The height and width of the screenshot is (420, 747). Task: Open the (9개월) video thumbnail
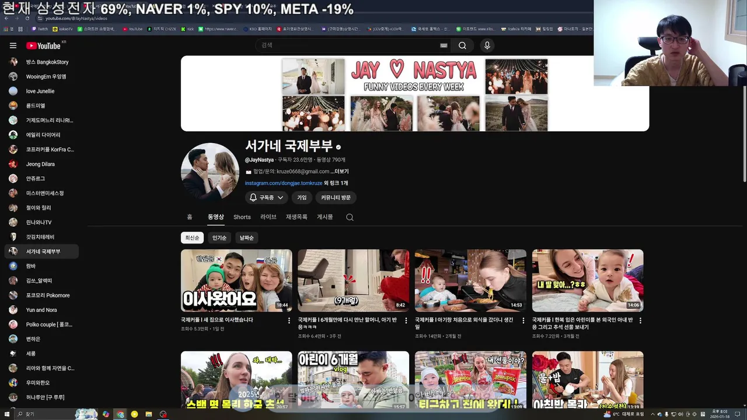point(354,281)
